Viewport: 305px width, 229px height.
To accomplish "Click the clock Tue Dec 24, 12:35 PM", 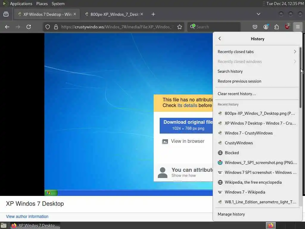I will point(285,4).
